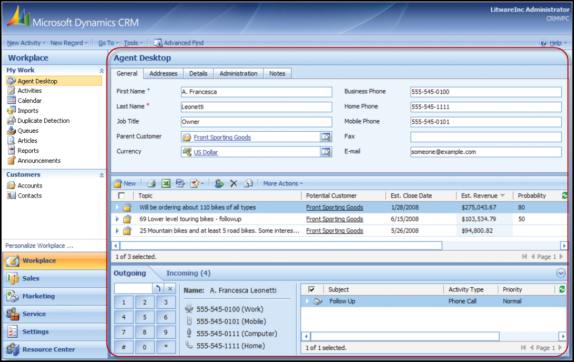Expand row 'Will be ordering about 110 bikes'
Image resolution: width=574 pixels, height=362 pixels.
pyautogui.click(x=117, y=207)
